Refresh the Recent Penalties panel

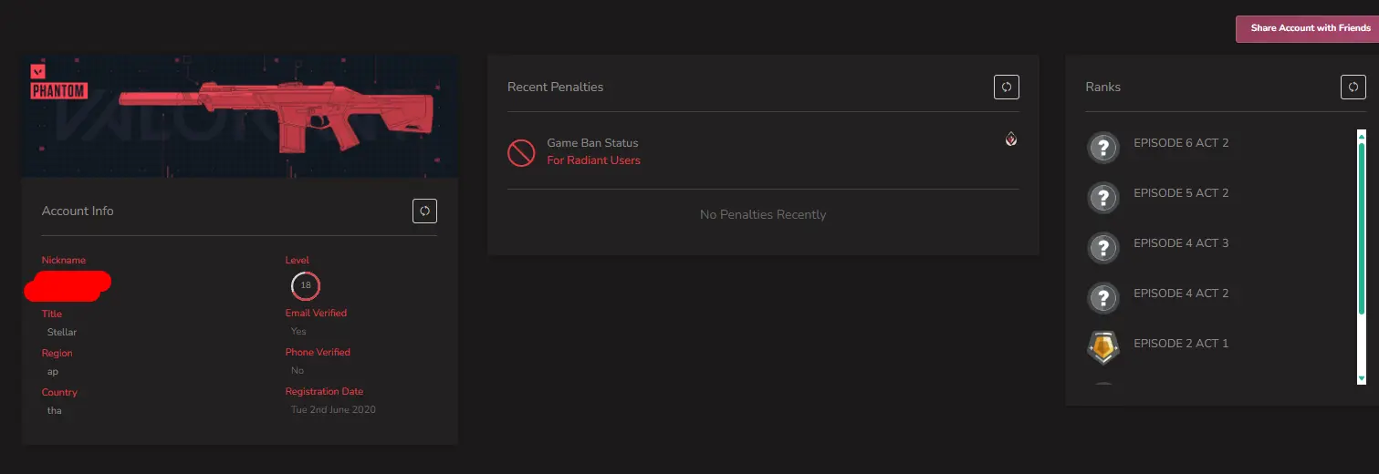(x=1006, y=87)
